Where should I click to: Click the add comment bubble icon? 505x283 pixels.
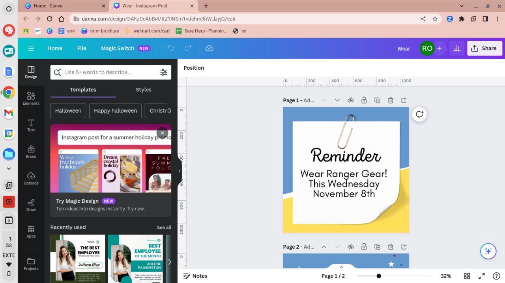[419, 114]
